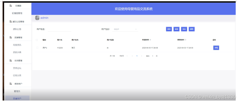The width and height of the screenshot is (237, 101).
Task: Open 交流论坛 in the sidebar
Action: (x=17, y=68)
